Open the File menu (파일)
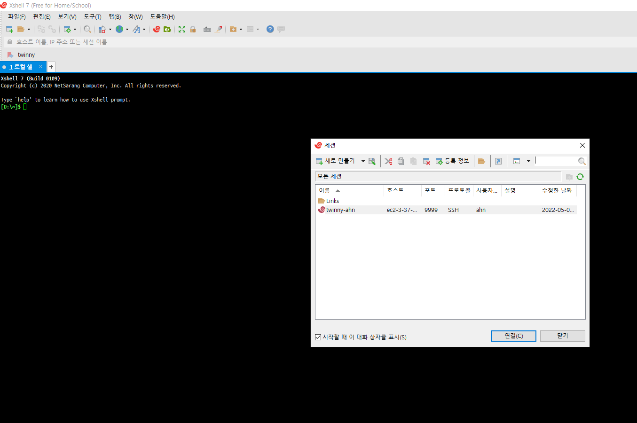The height and width of the screenshot is (423, 637). [17, 17]
